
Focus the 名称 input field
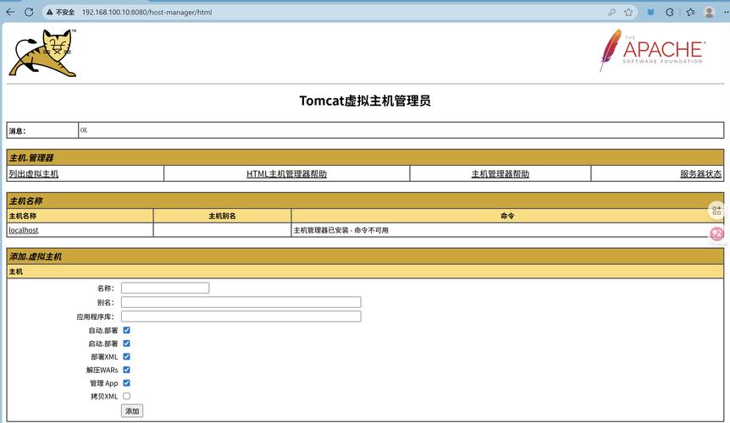[165, 288]
